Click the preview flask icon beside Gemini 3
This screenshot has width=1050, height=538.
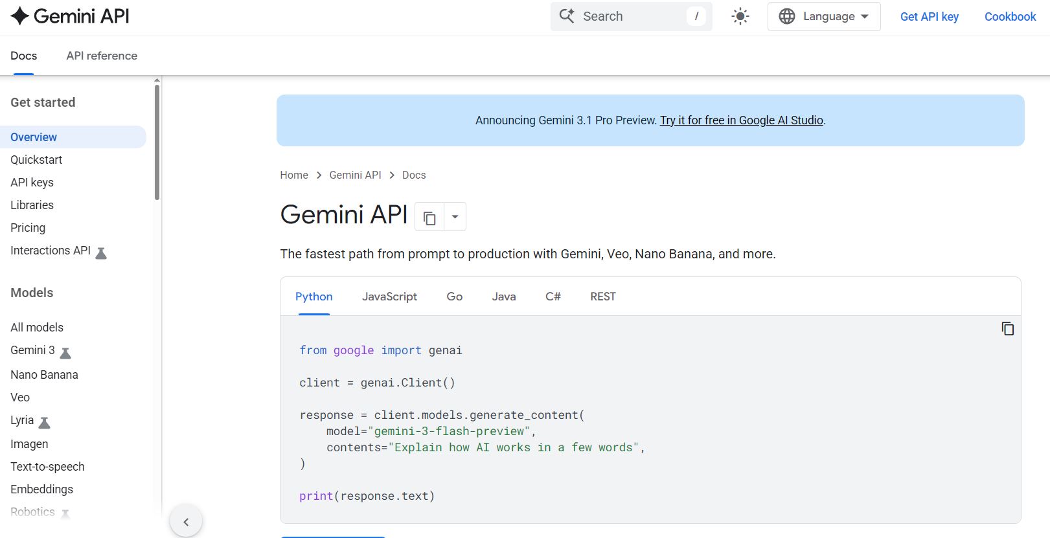(65, 353)
